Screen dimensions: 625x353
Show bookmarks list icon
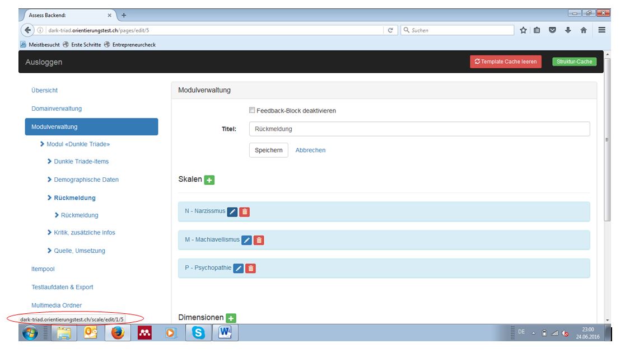point(537,30)
